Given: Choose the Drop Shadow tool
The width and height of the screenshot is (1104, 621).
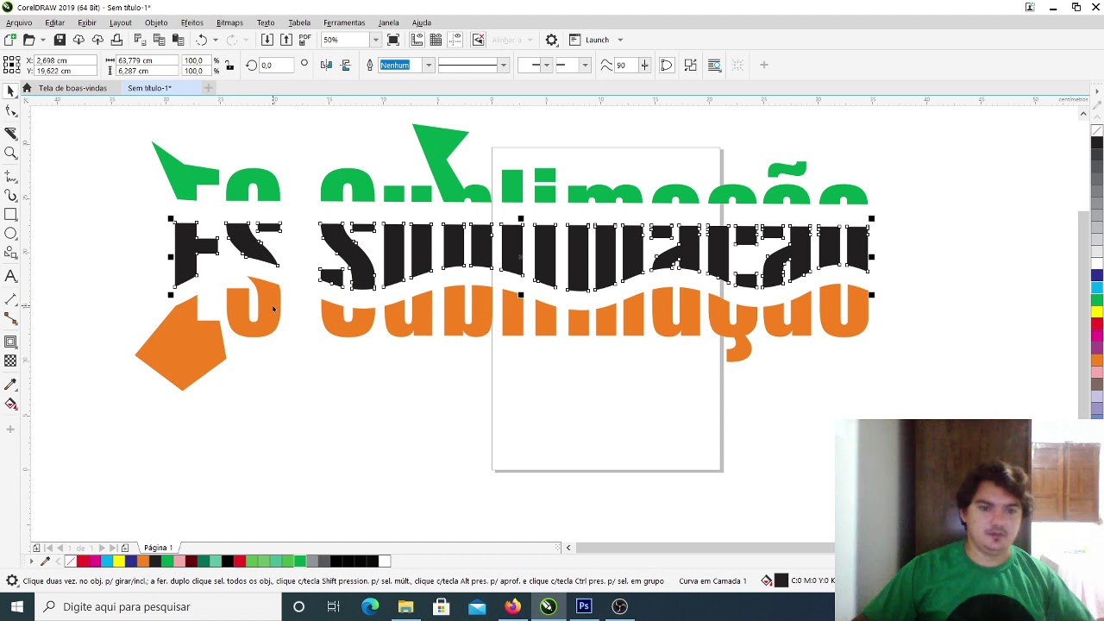Looking at the screenshot, I should pos(10,342).
